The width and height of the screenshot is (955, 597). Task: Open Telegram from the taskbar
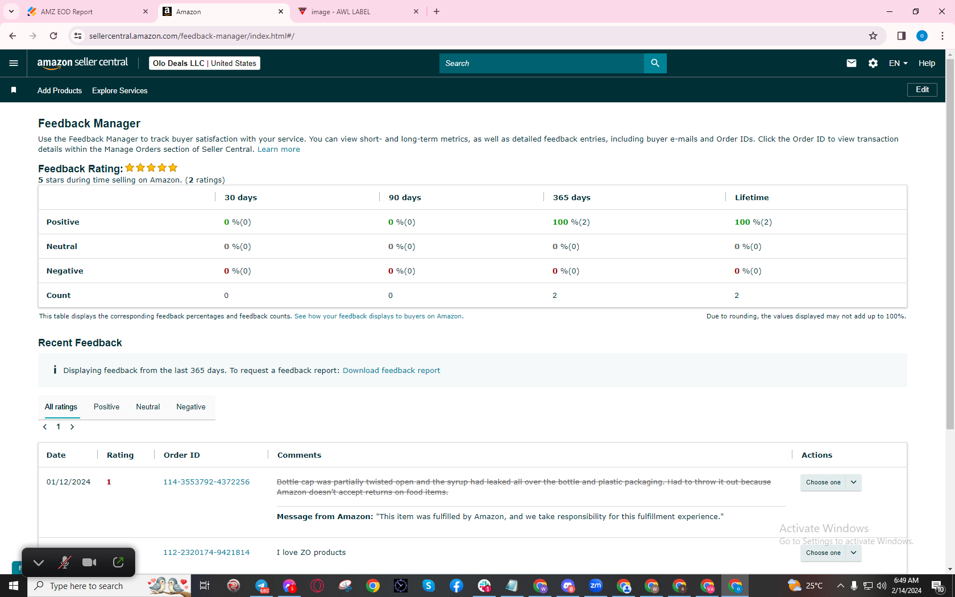[x=261, y=586]
